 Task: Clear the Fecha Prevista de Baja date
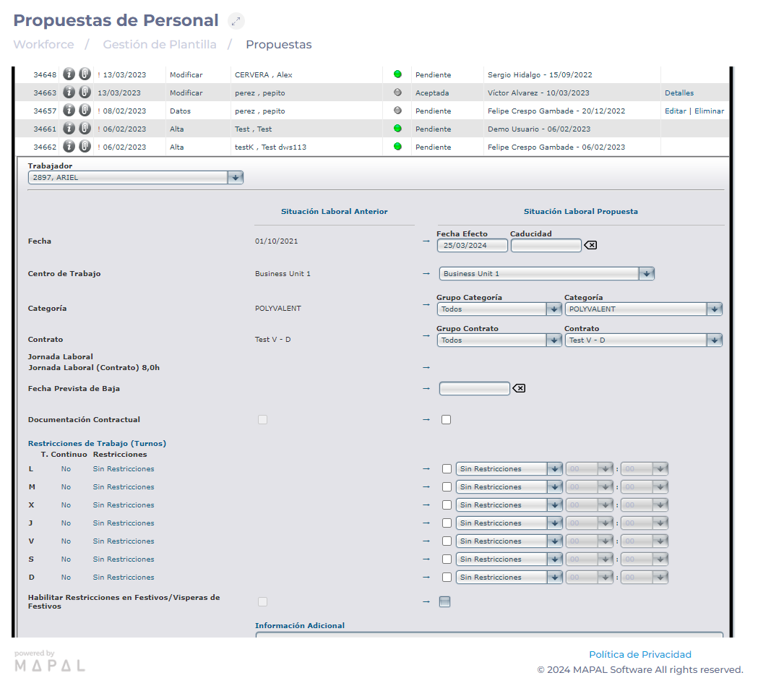tap(519, 389)
